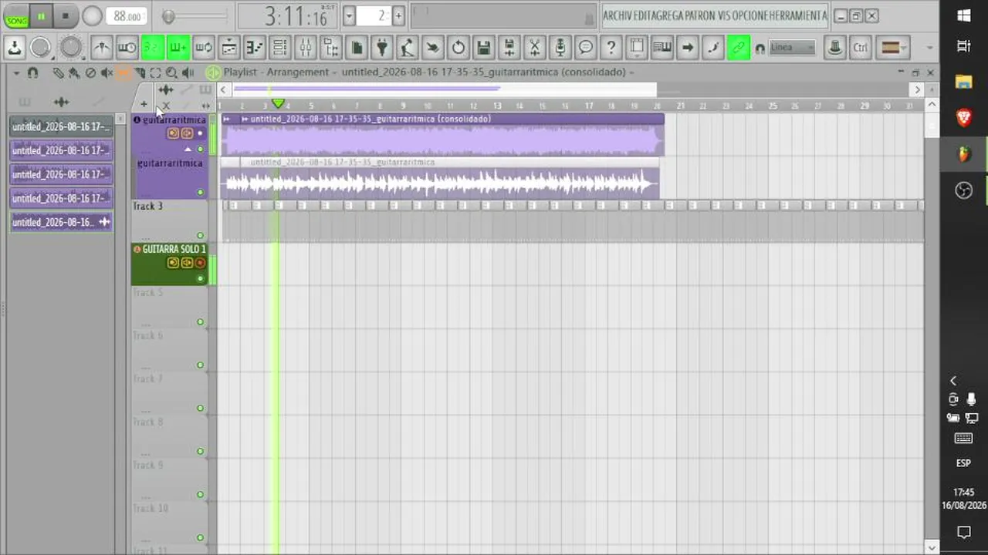Select the Zoom magnifier tool in Playlist
The width and height of the screenshot is (988, 555).
(171, 73)
